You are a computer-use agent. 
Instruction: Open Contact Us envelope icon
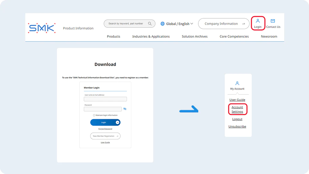(273, 21)
